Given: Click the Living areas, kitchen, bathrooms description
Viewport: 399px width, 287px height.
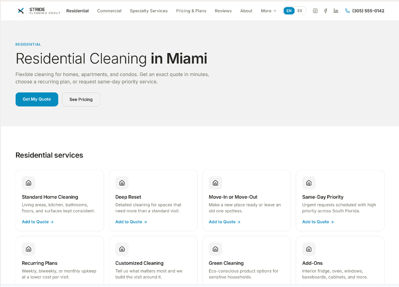Looking at the screenshot, I should (58, 208).
